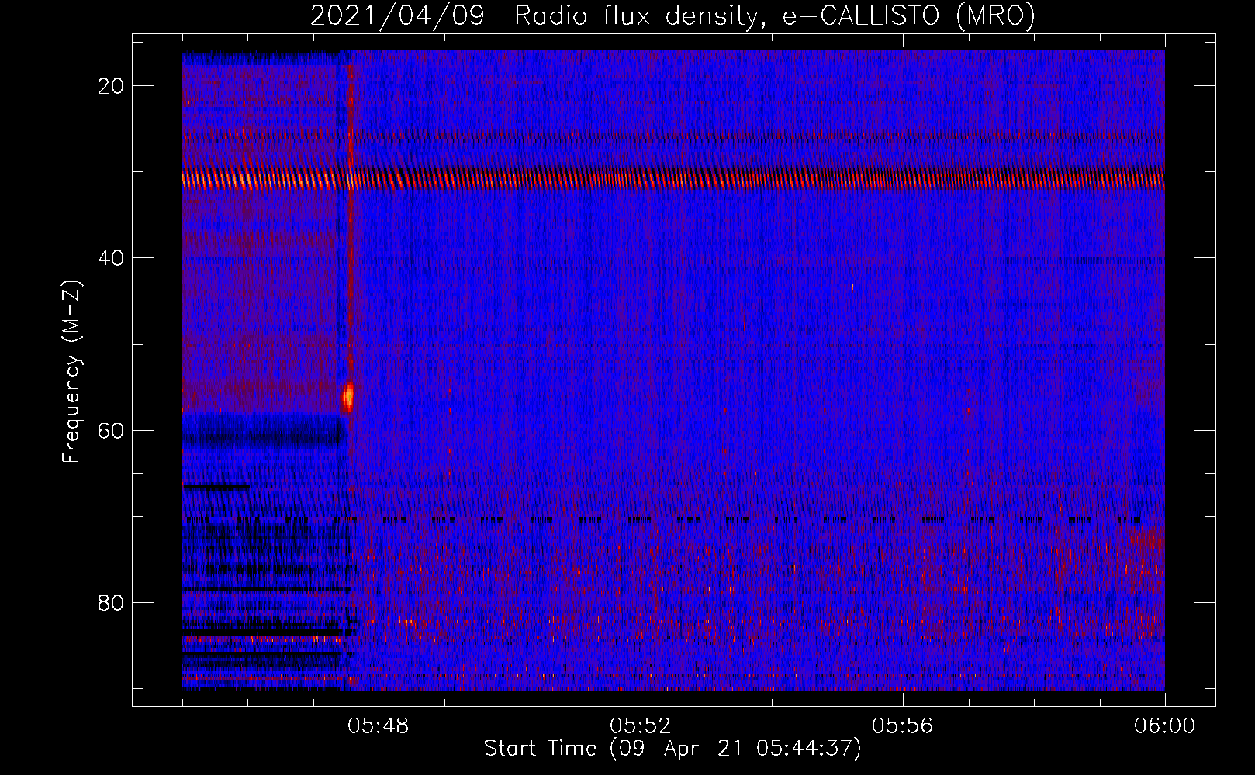
Task: Click the plot title '2021/04/09 Radio flux density, e-CALLISTO (MRO)'
Action: (x=672, y=16)
